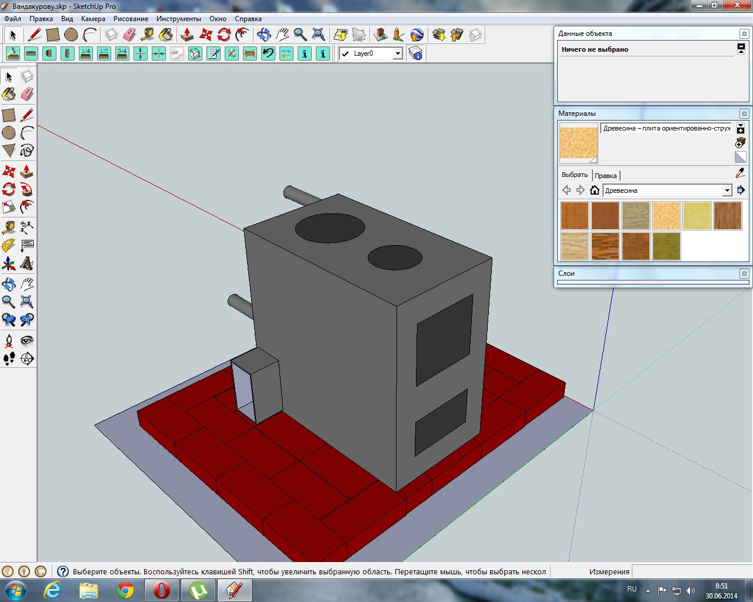Open Google Chrome from the taskbar
Screen dimensions: 753x602
pos(125,590)
